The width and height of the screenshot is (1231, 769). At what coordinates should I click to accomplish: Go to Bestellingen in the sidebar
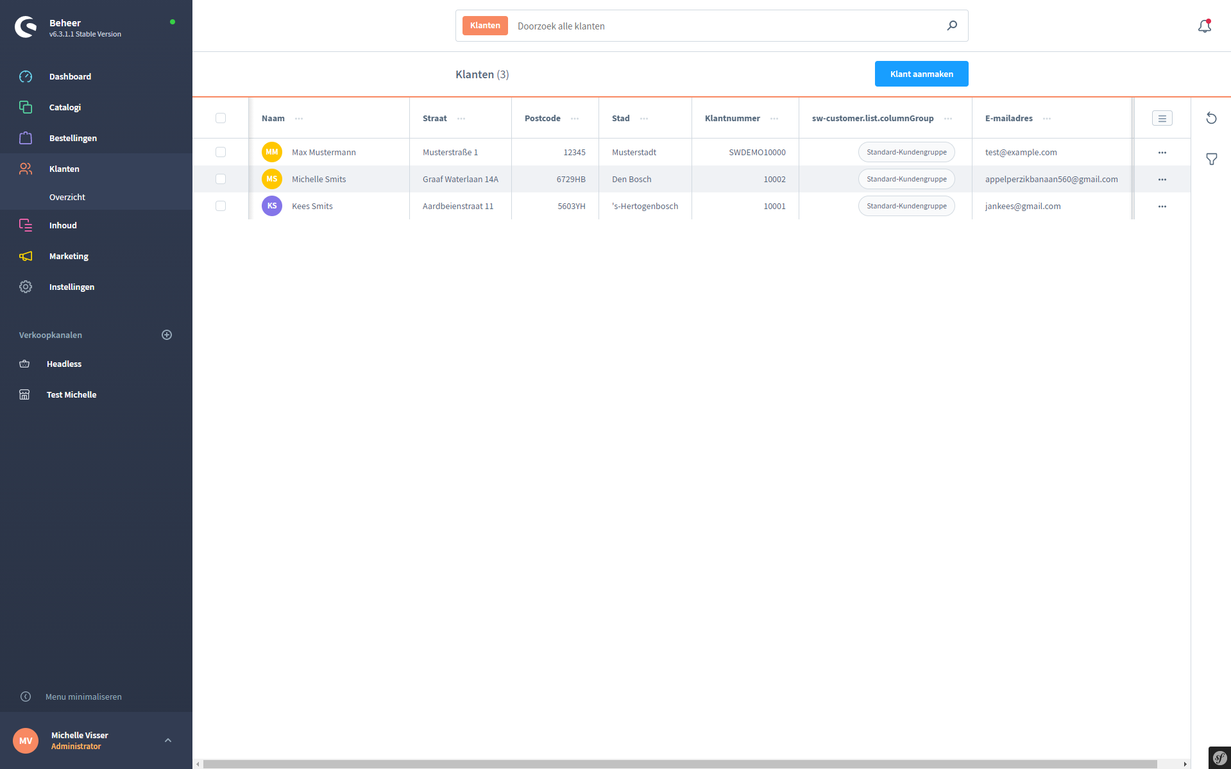coord(73,138)
